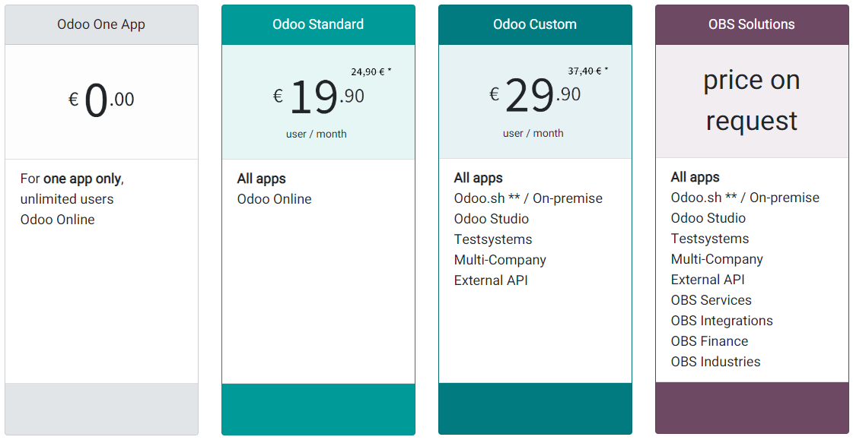Viewport: 853px width, 440px height.
Task: Click "Odoo Online" under Odoo Standard
Action: [x=275, y=199]
